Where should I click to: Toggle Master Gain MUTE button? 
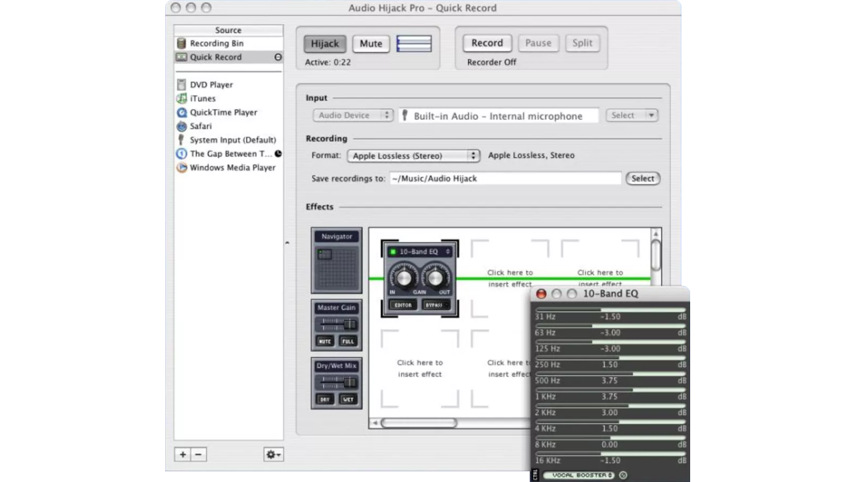(x=325, y=341)
